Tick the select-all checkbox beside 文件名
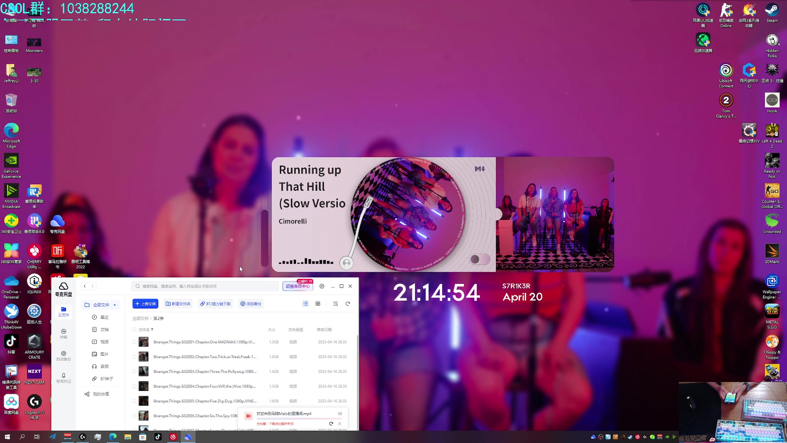Viewport: 787px width, 443px height. pos(134,329)
